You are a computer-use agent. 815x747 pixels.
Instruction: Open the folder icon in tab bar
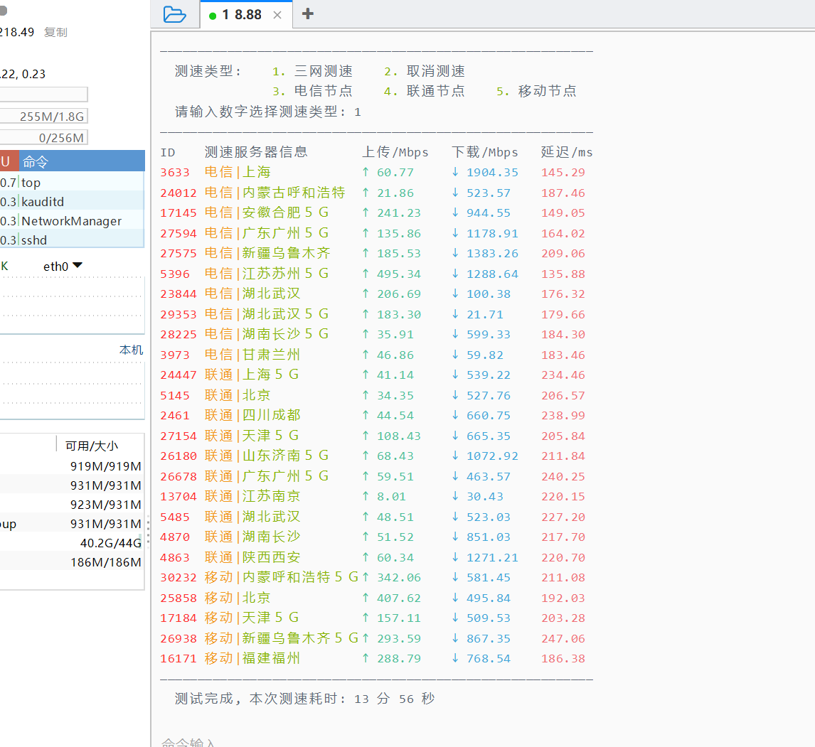(x=175, y=14)
